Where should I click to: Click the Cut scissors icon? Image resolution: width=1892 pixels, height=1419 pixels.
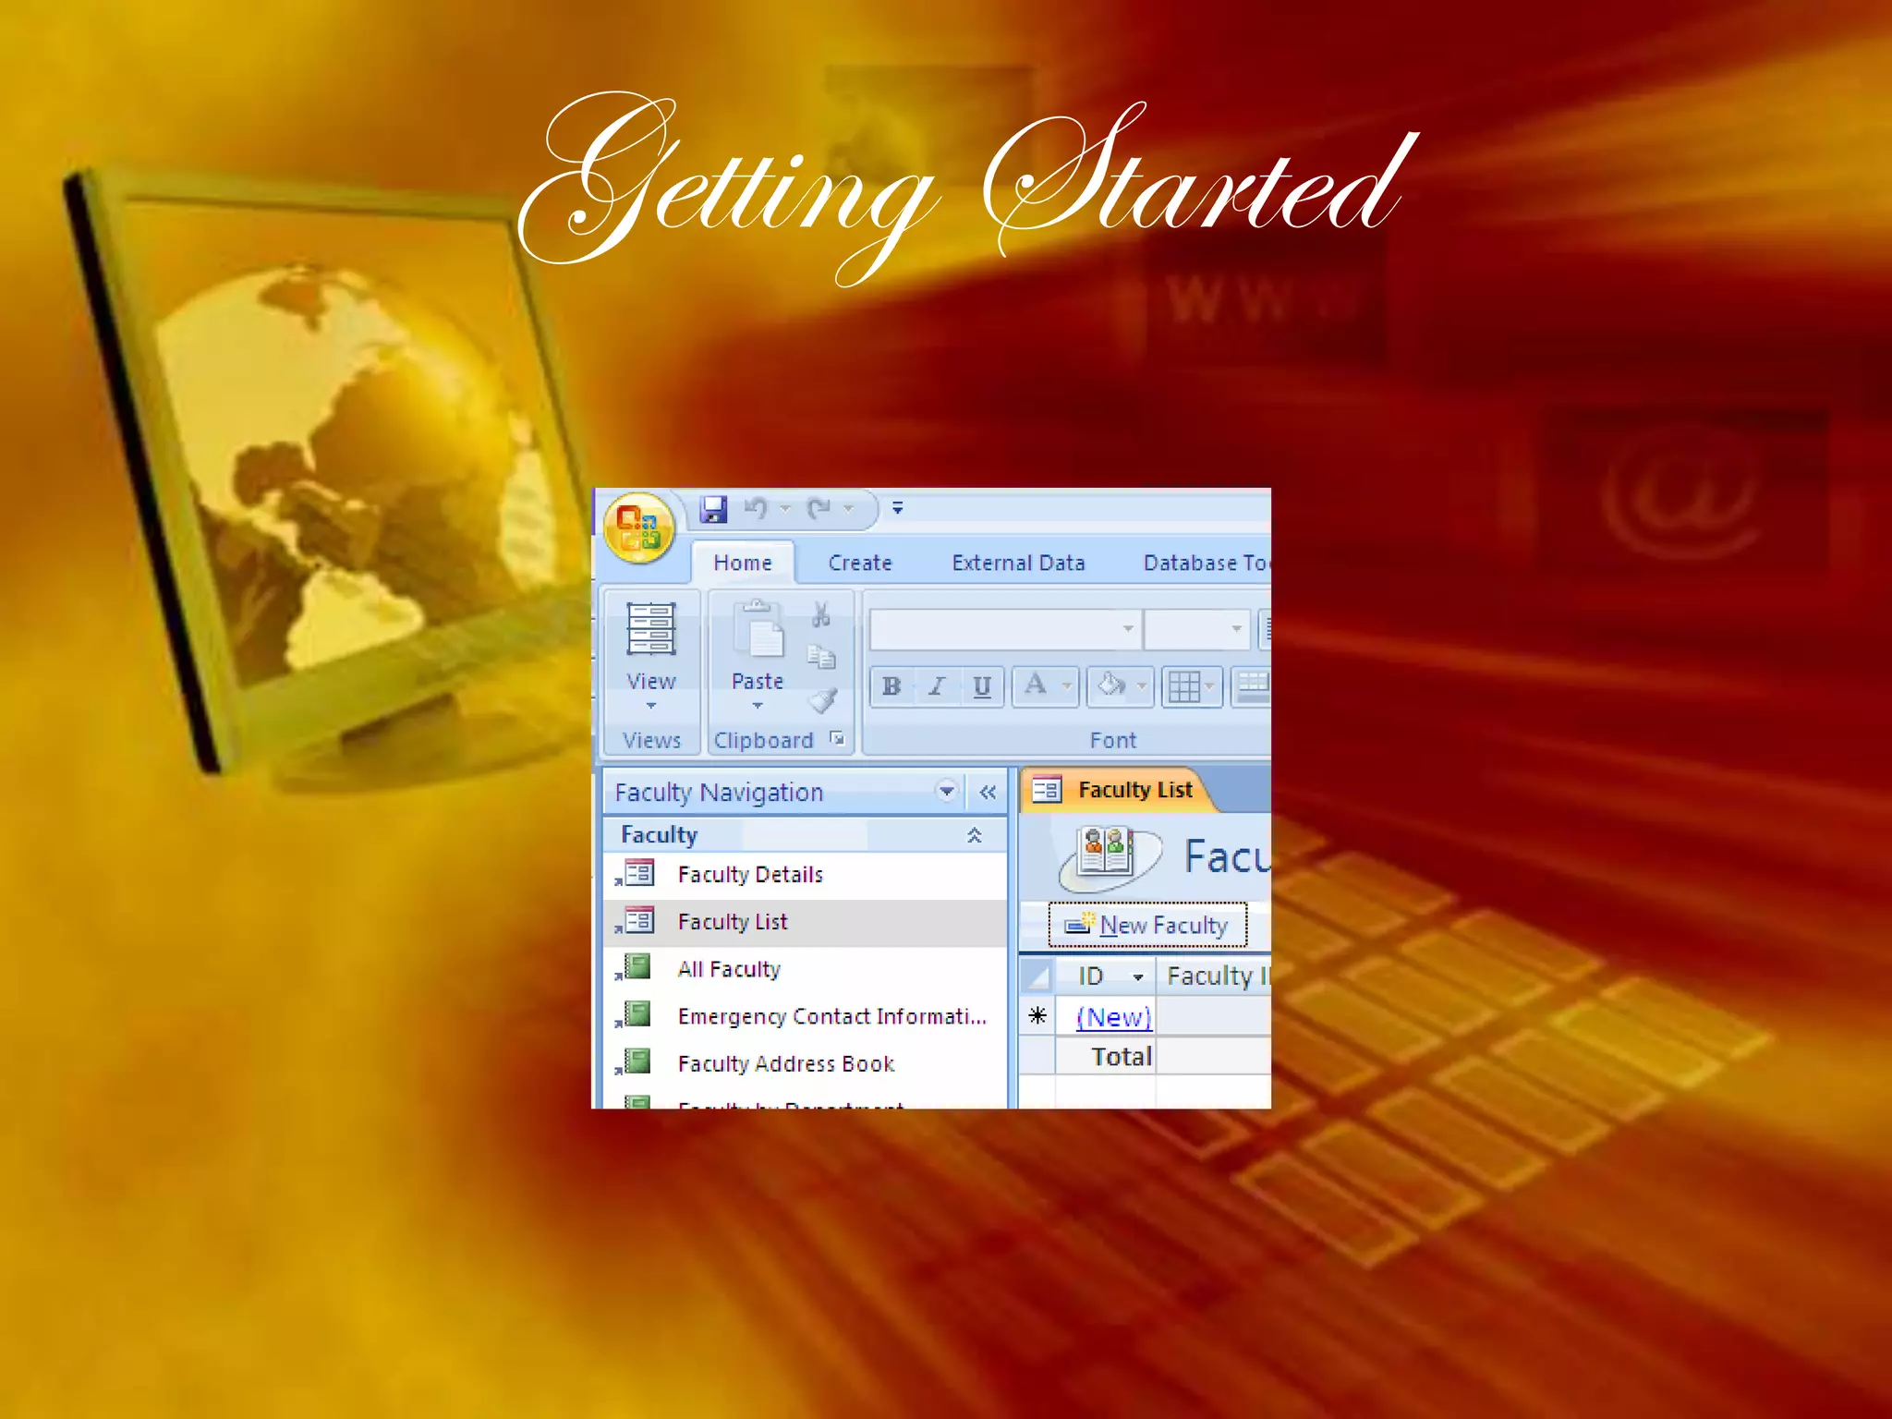tap(820, 615)
